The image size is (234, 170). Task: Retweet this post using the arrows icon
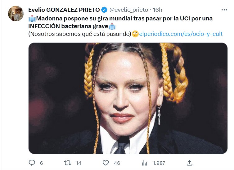(x=67, y=163)
